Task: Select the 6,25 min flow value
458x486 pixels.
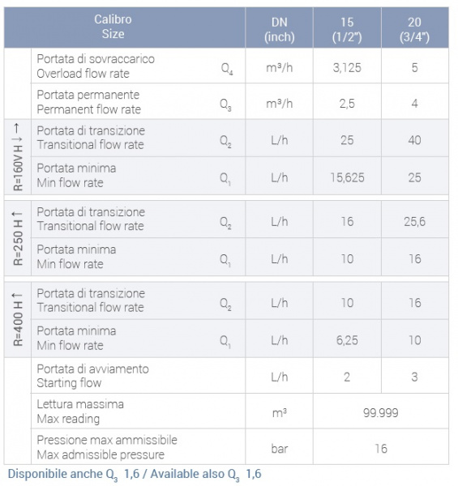Action: [x=347, y=340]
